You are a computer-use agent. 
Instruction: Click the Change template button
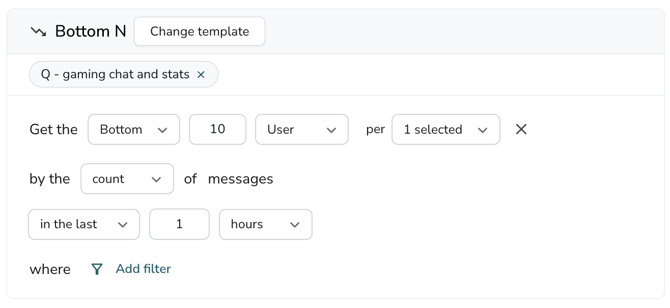coord(199,31)
